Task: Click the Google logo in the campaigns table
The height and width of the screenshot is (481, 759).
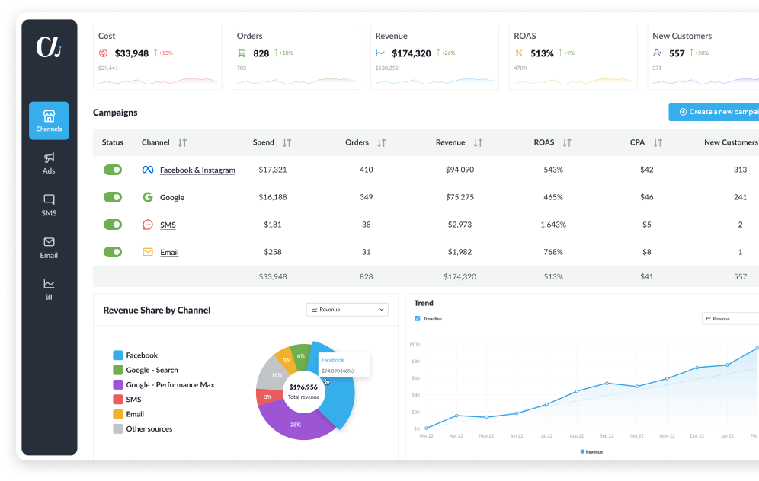Action: (x=149, y=197)
